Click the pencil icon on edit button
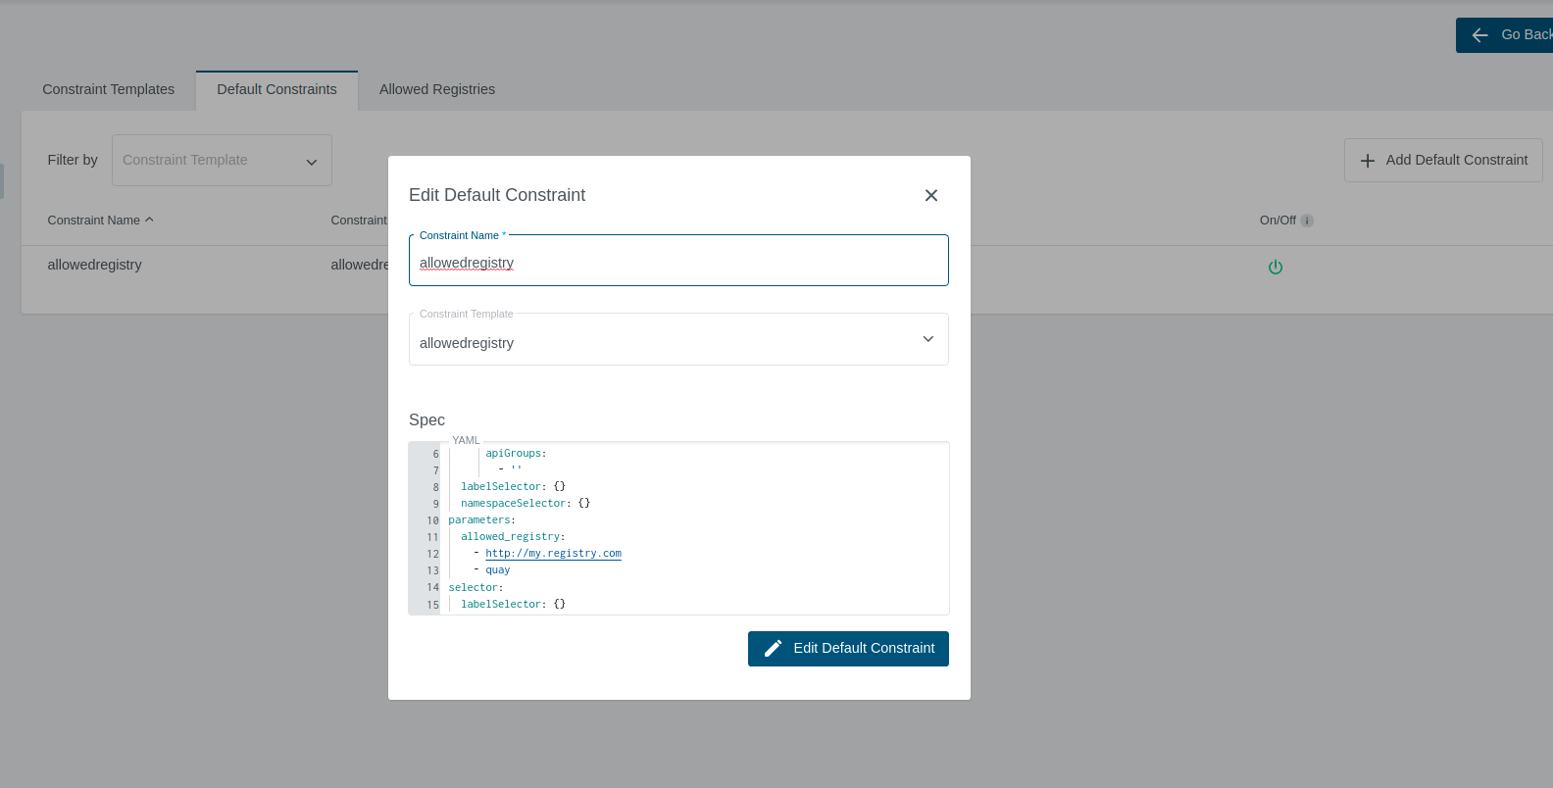The width and height of the screenshot is (1553, 788). tap(773, 649)
